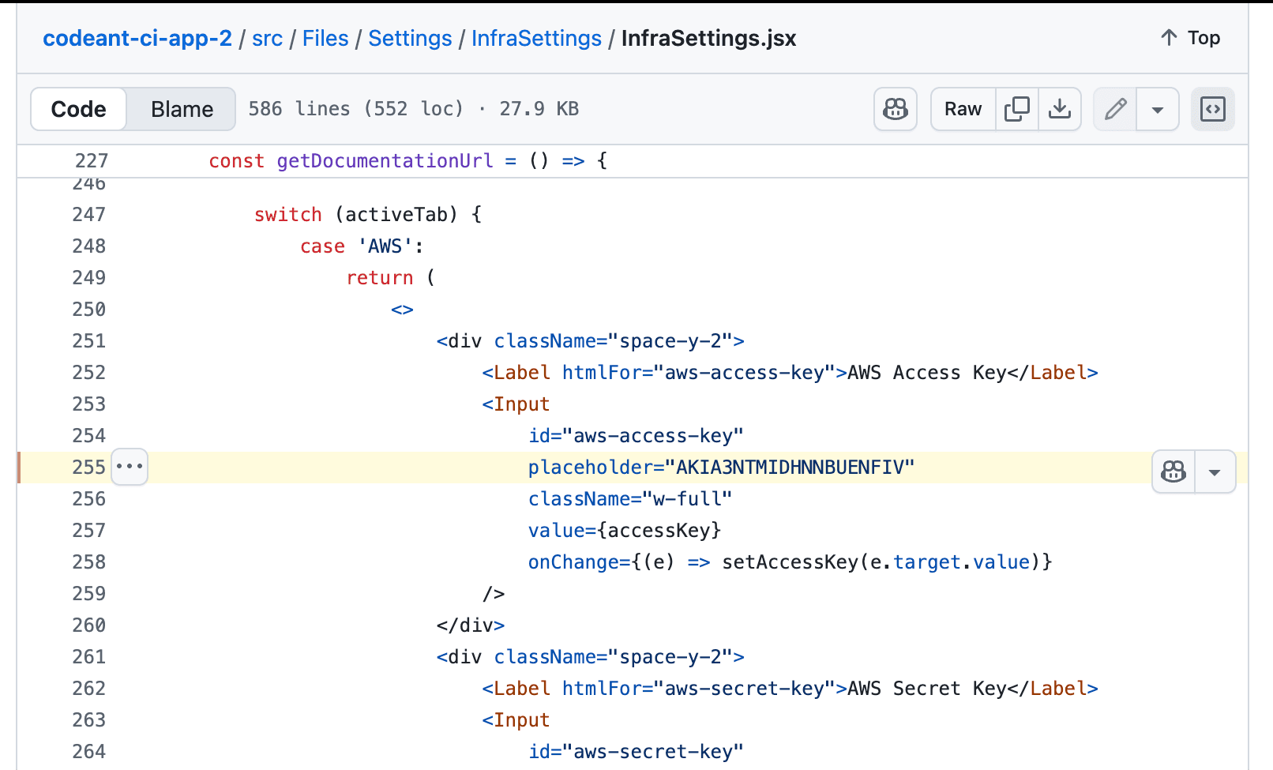Select line number 247
The width and height of the screenshot is (1273, 770).
click(x=88, y=214)
